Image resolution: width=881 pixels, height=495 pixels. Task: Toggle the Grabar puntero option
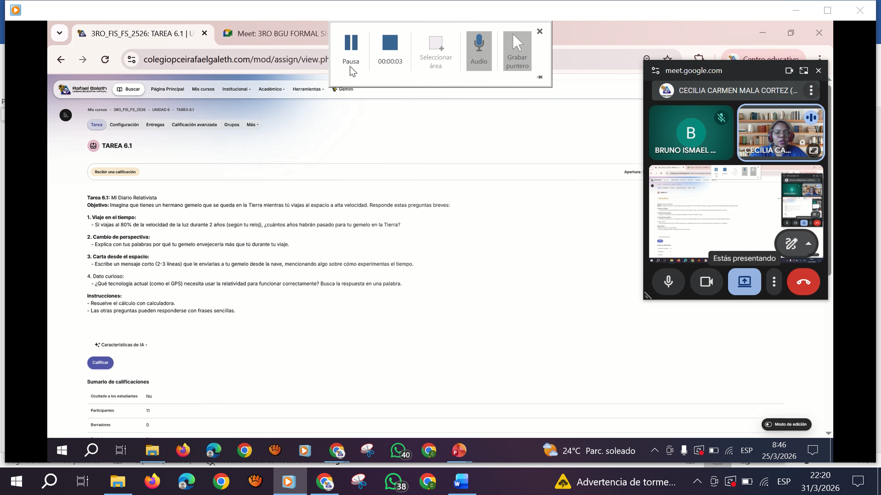tap(517, 50)
